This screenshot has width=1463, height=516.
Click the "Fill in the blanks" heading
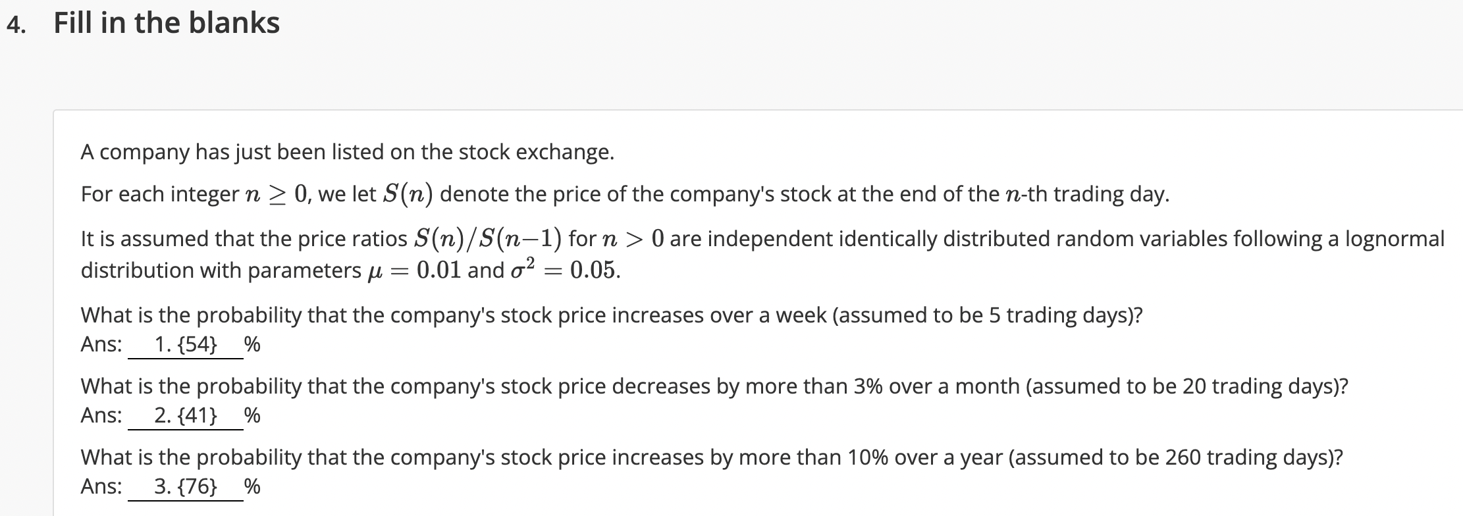(167, 23)
